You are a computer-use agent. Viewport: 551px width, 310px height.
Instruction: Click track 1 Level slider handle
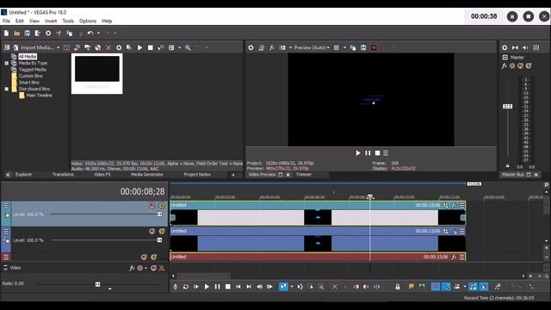pos(159,214)
